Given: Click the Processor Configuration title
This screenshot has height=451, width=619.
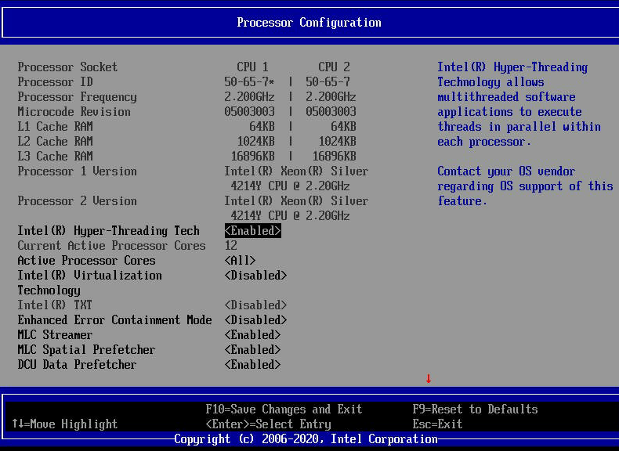Looking at the screenshot, I should (309, 23).
